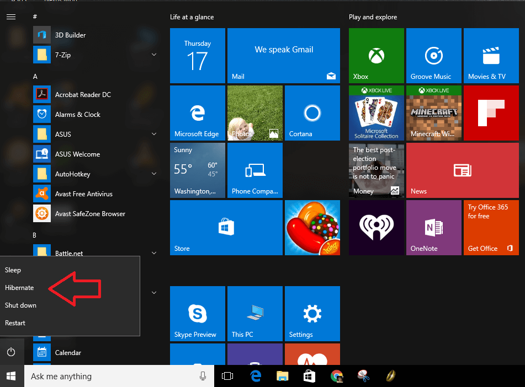Screen dimensions: 525x387
Task: Open the Movies & TV tile
Action: pyautogui.click(x=491, y=56)
